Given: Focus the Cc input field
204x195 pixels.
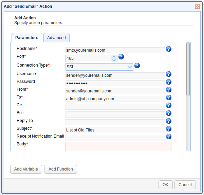Looking at the screenshot, I should coord(115,106).
